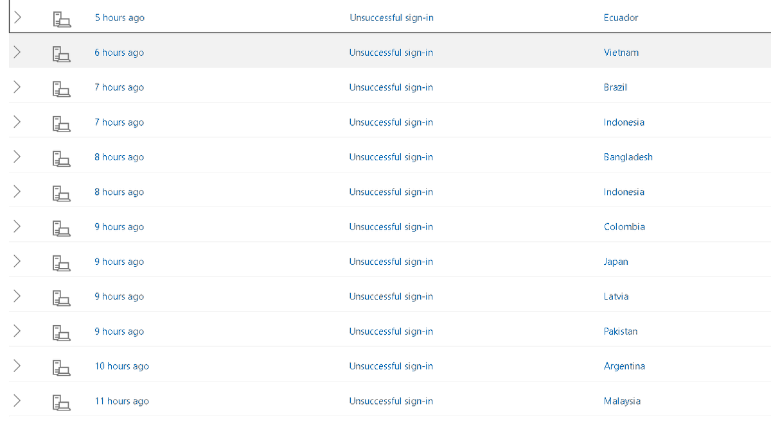
Task: Expand the Brazil sign-in row chevron
Action: coord(17,87)
